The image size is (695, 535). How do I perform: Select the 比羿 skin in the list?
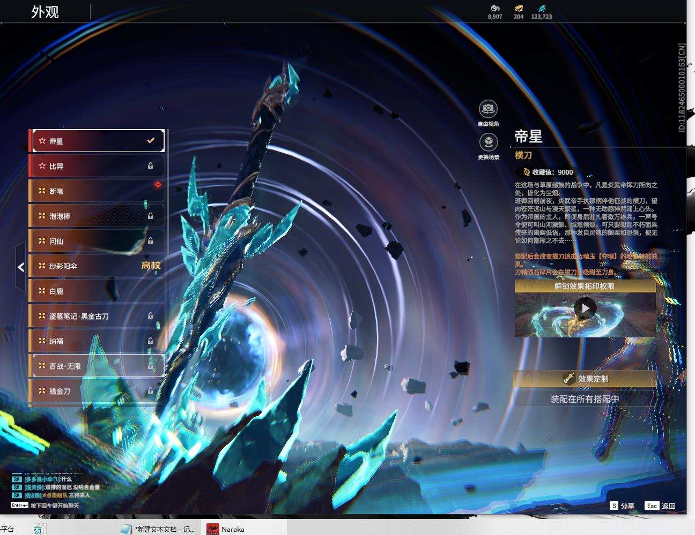click(97, 166)
